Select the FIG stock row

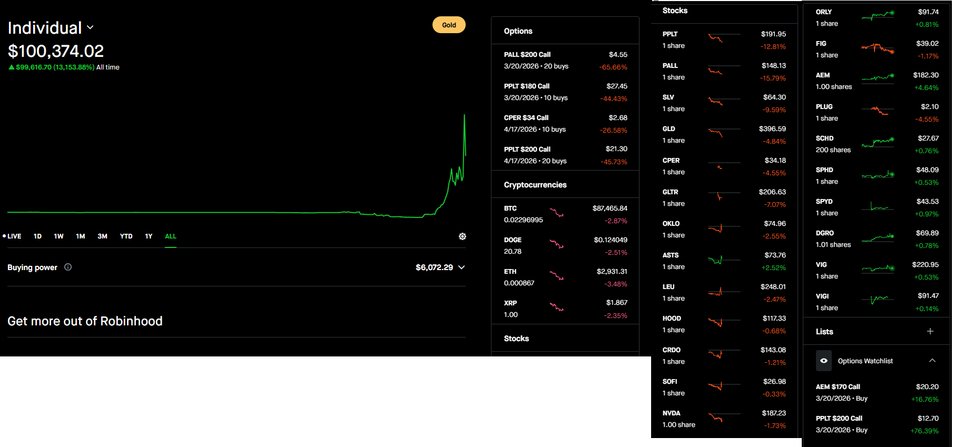[x=877, y=49]
